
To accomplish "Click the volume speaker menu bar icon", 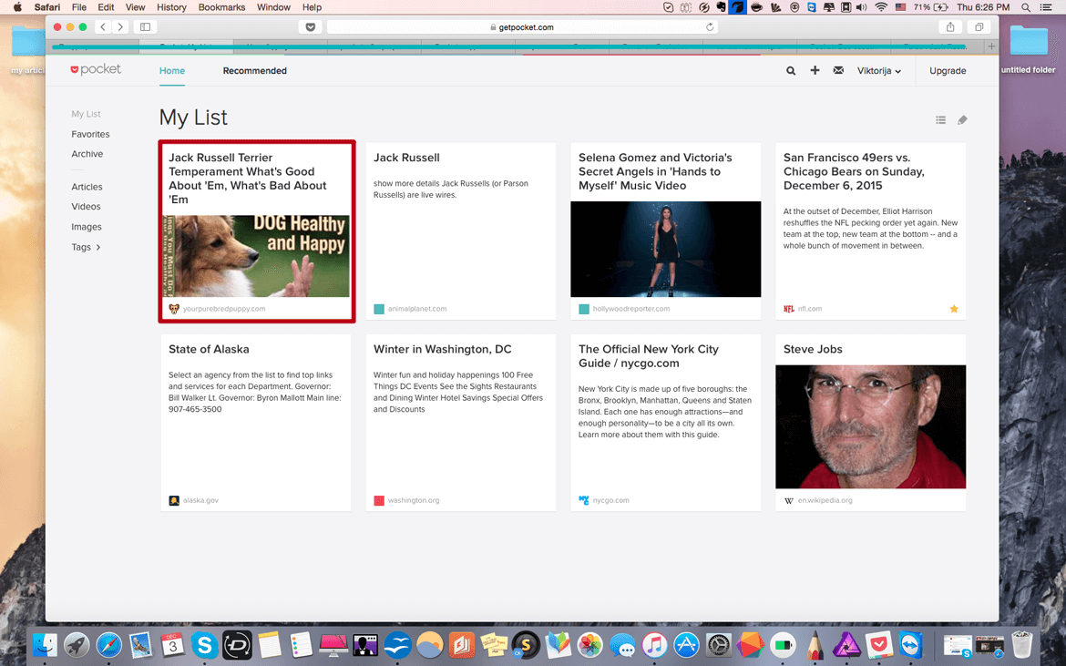I will pyautogui.click(x=861, y=6).
